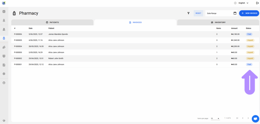This screenshot has height=124, width=260.
Task: Open the reports document icon in sidebar
Action: point(4,65)
